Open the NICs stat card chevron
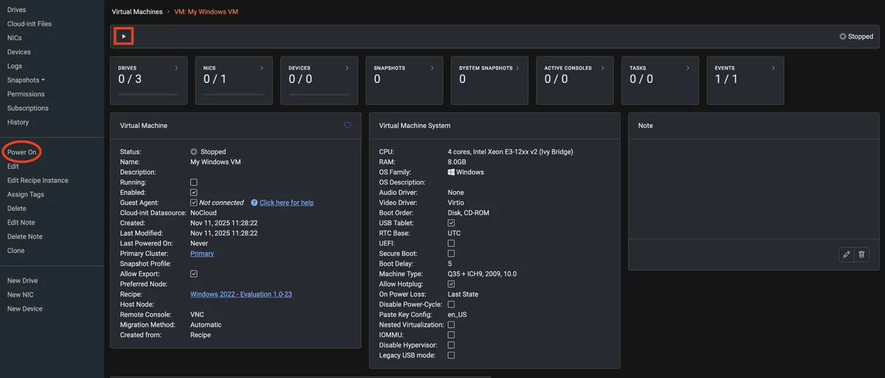Viewport: 885px width, 378px height. 262,68
